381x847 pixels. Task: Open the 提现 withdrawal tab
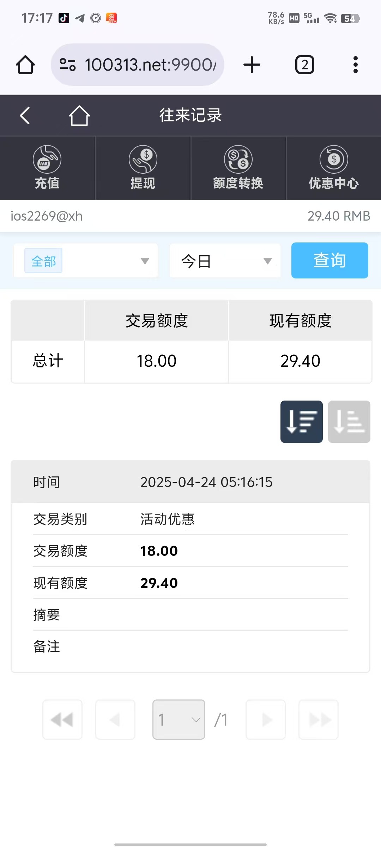pyautogui.click(x=143, y=168)
